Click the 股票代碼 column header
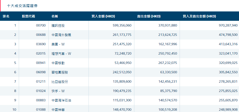The image size is (239, 112). coord(28,16)
